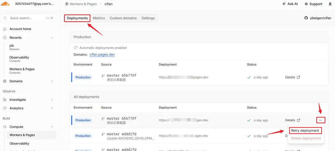Open Details for first All deployments row
Viewport: 335px width, 151px height.
pyautogui.click(x=293, y=120)
